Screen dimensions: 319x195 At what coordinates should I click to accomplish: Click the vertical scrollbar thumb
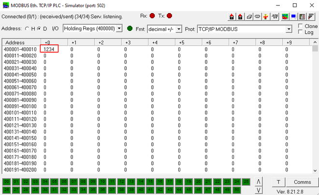(315, 48)
